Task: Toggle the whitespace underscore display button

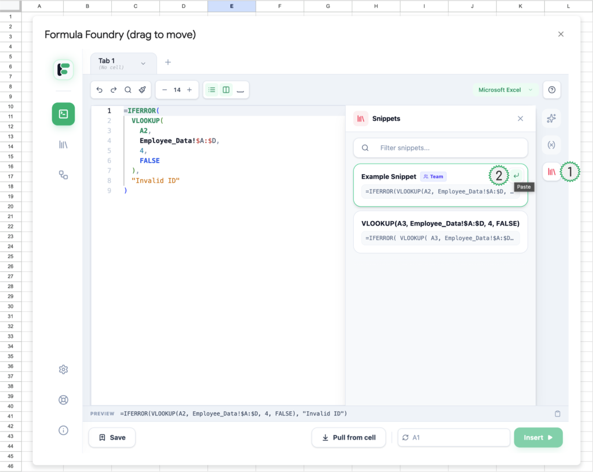Action: coord(240,90)
